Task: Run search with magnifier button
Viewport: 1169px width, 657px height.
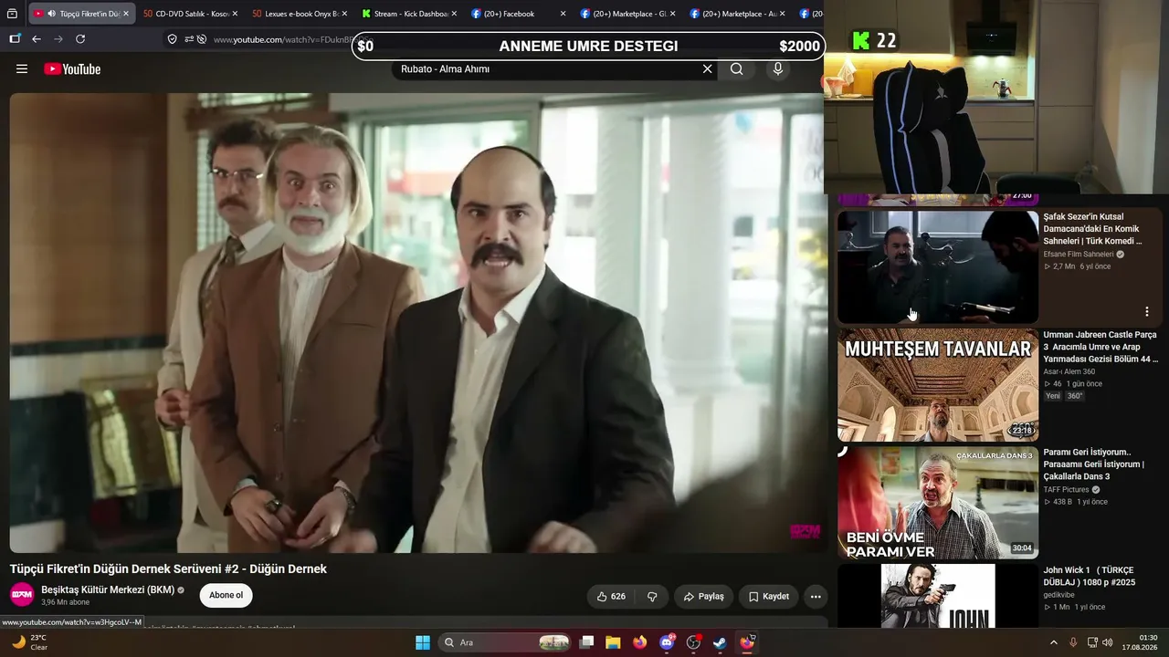Action: [x=737, y=69]
